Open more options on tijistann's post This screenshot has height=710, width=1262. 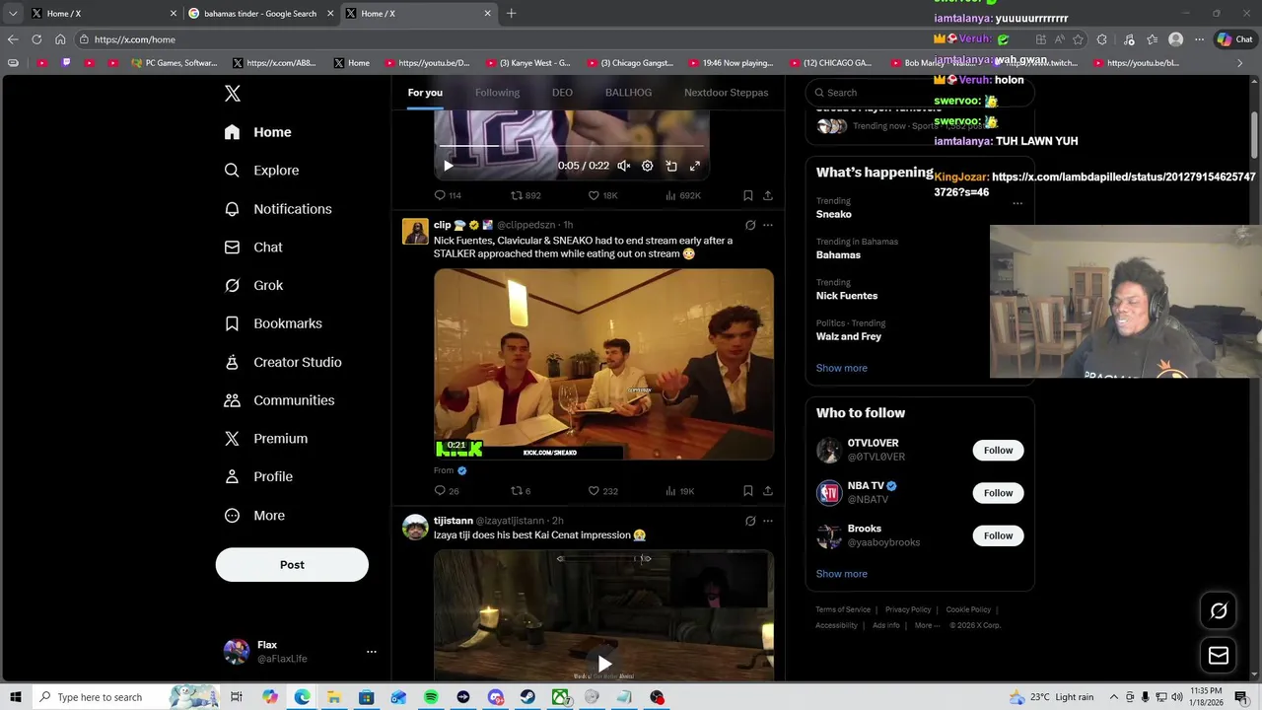768,521
